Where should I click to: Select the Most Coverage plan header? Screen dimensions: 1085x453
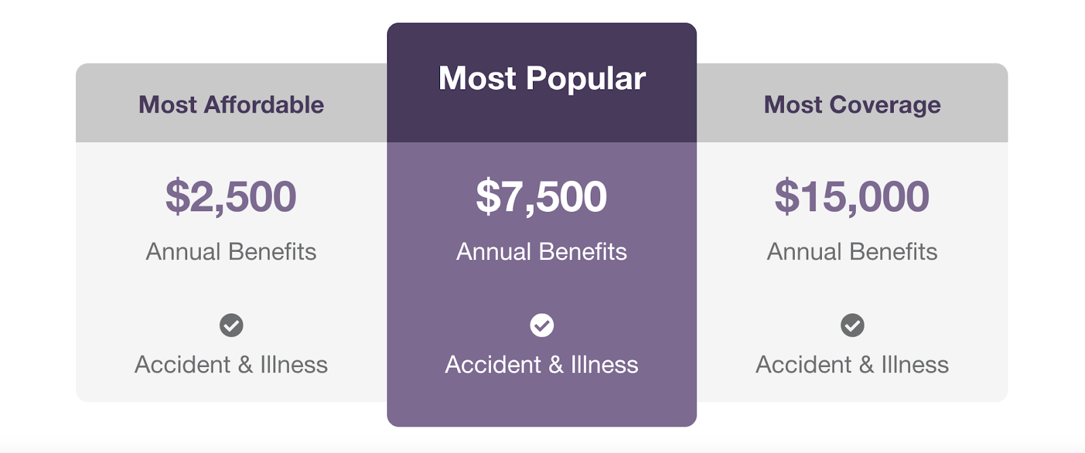point(852,105)
